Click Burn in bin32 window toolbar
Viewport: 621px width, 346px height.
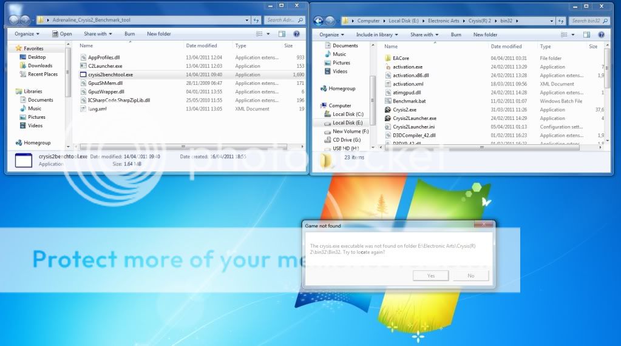[456, 35]
